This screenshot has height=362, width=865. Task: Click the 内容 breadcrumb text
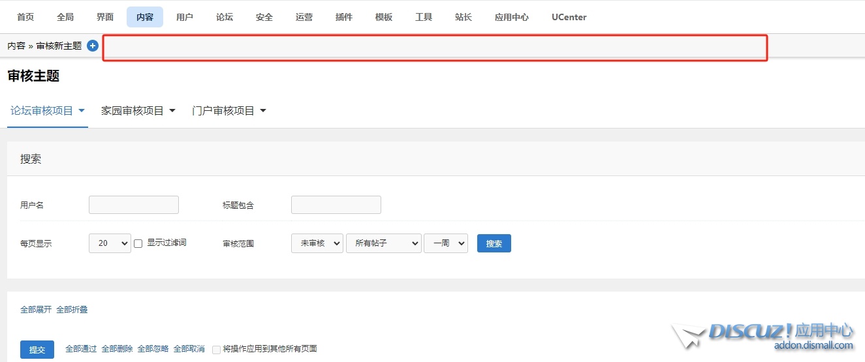(x=16, y=46)
